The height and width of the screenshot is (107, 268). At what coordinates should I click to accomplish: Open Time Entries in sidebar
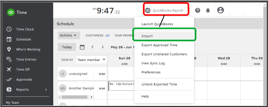[26, 59]
